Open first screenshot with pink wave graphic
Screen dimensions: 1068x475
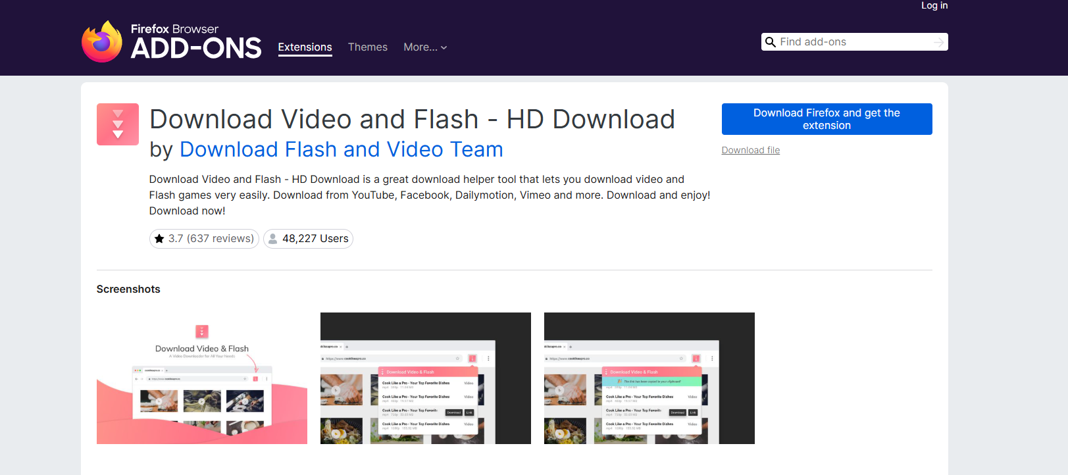click(202, 378)
